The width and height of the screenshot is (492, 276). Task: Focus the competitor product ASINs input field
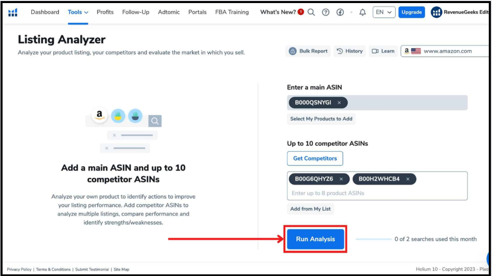click(376, 193)
